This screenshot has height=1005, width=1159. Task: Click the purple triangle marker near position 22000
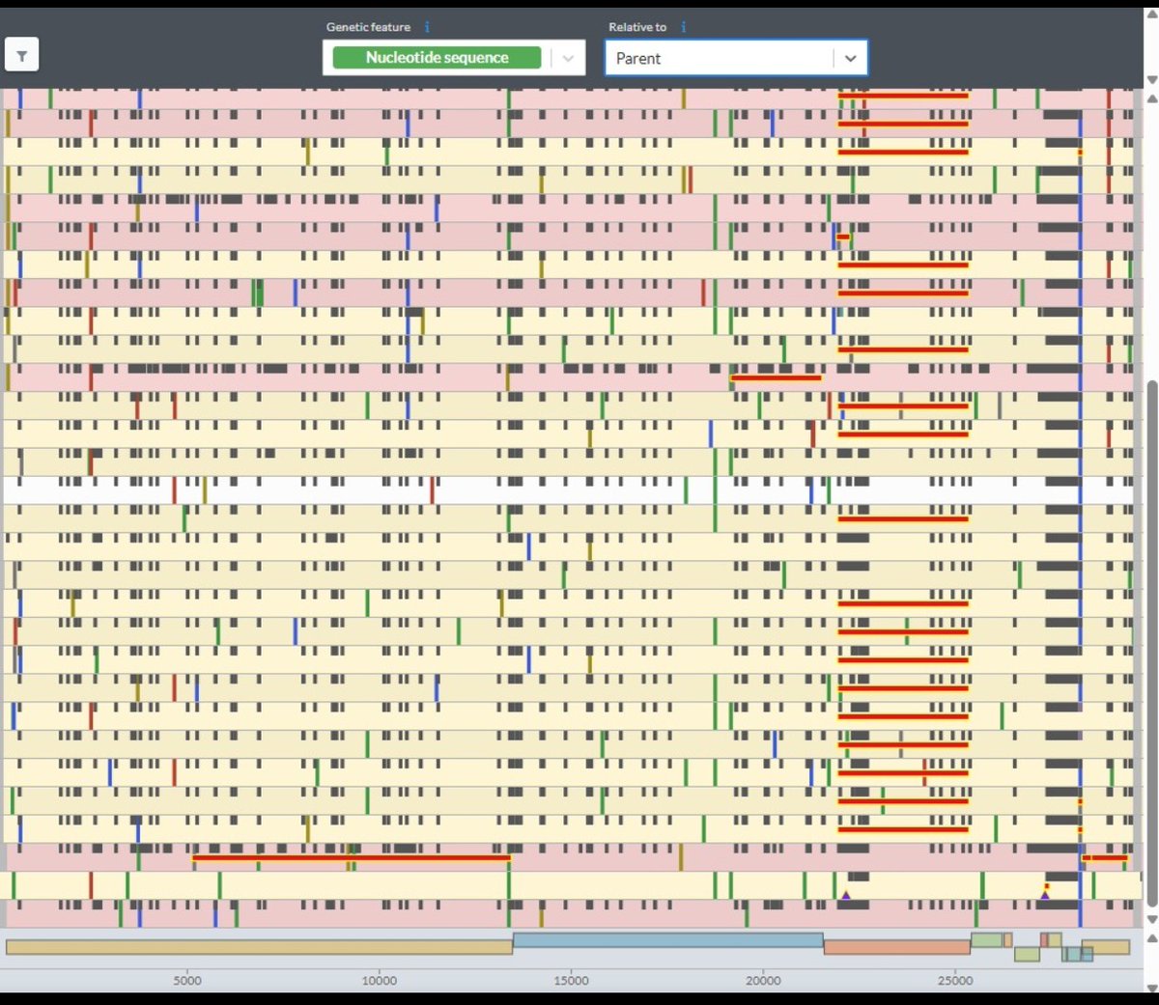(845, 896)
